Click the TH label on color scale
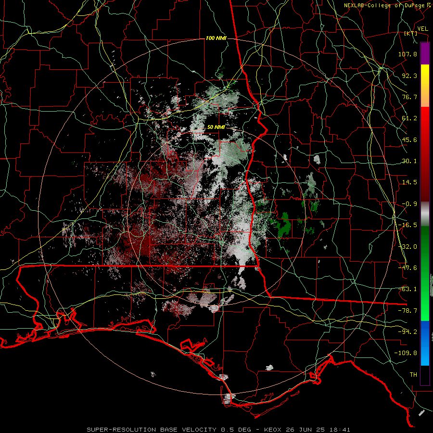Screen dimensions: 433x433 click(413, 375)
